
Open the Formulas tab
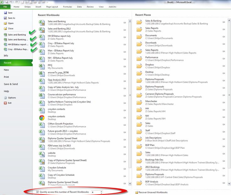pos(67,7)
